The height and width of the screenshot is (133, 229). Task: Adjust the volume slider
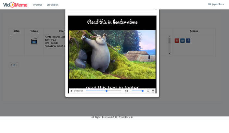pos(137,91)
